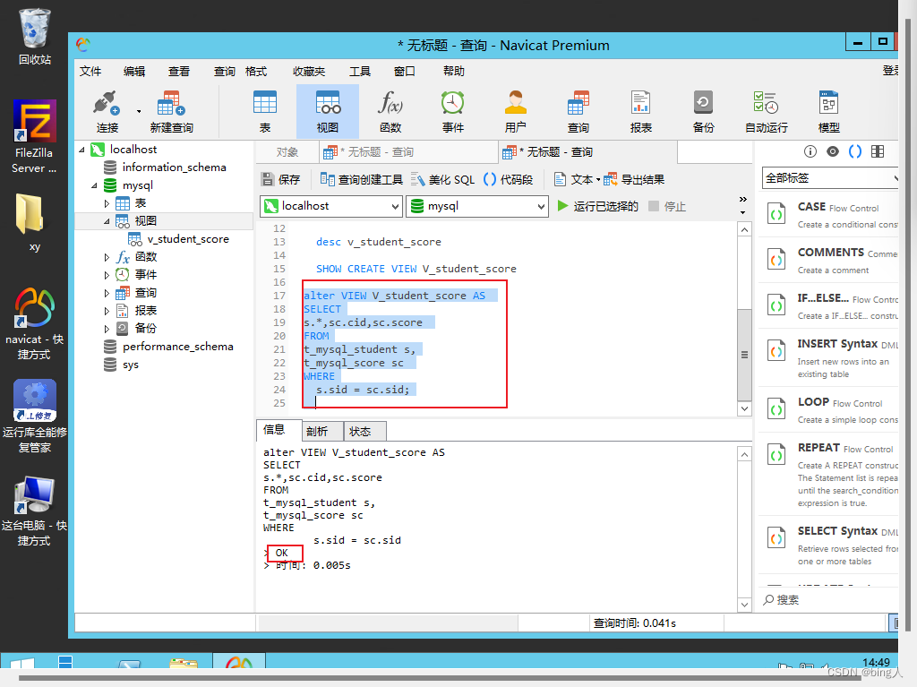Show the code snippets parentheses panel

[855, 151]
